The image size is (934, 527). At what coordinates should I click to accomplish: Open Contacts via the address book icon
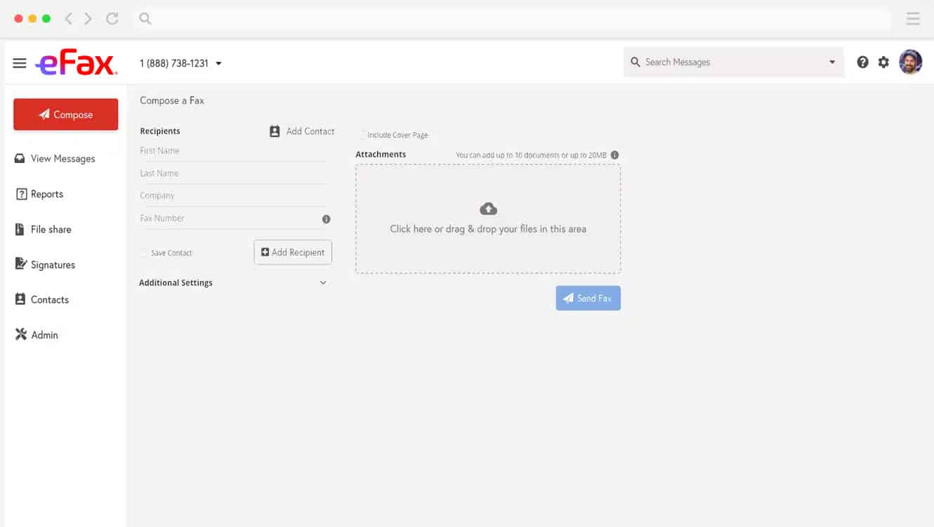click(20, 299)
